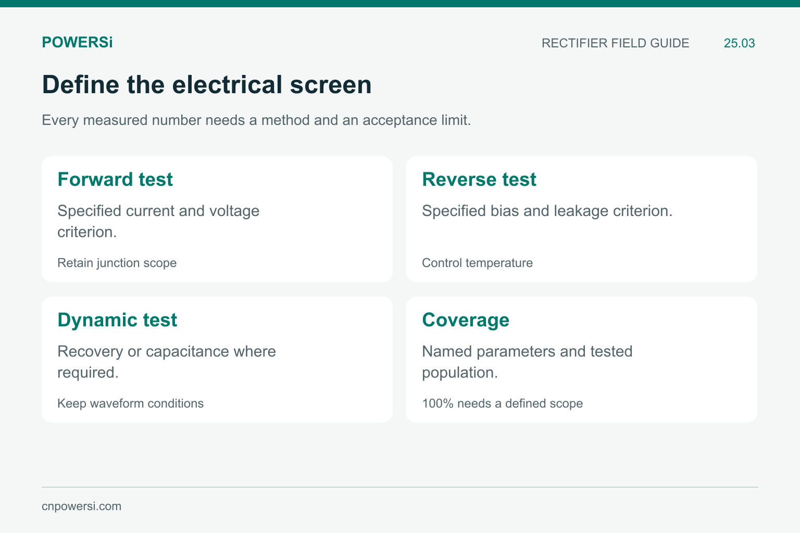Click the 'Define the electrical screen' heading
This screenshot has width=800, height=533.
coord(207,85)
